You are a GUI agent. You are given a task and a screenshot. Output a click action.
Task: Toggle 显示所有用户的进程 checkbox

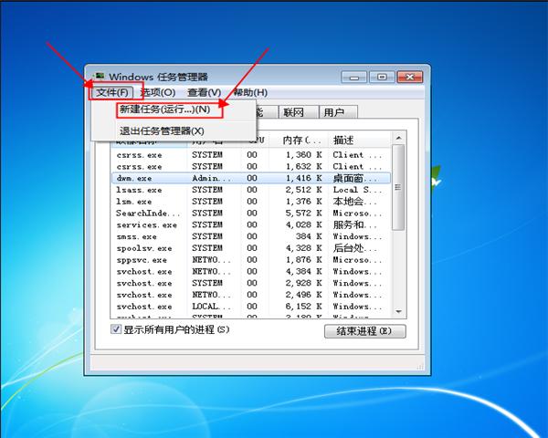pyautogui.click(x=116, y=329)
